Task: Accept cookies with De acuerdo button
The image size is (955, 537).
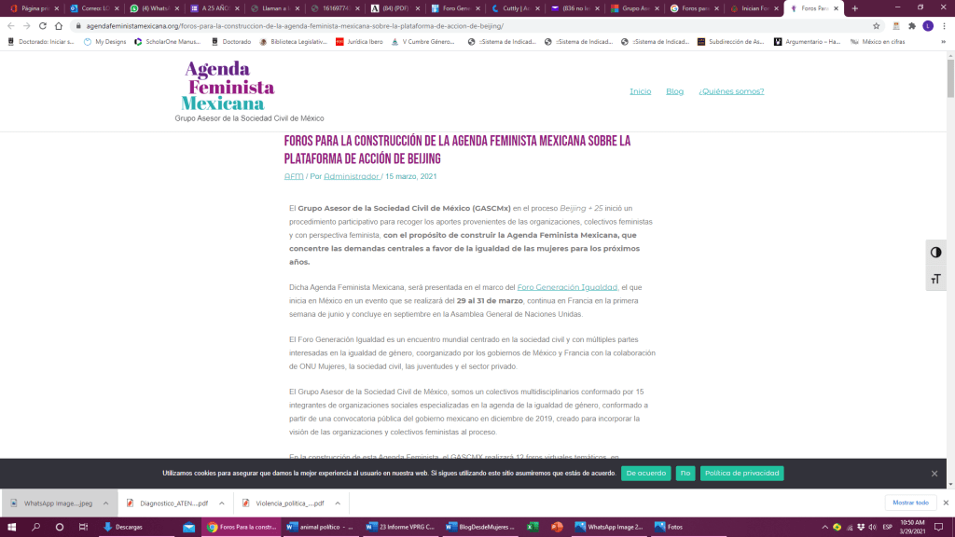Action: tap(645, 474)
